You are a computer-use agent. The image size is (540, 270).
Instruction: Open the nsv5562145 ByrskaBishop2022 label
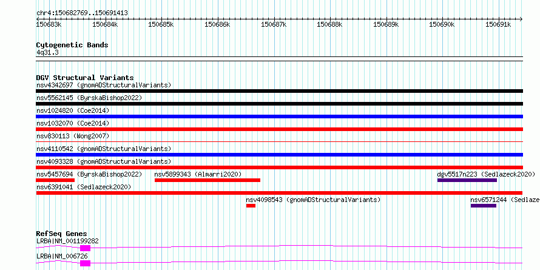[89, 98]
